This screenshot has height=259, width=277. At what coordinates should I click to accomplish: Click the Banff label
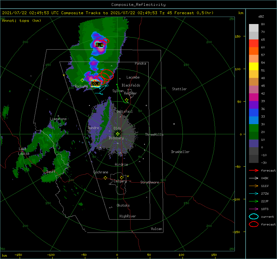pos(51,172)
